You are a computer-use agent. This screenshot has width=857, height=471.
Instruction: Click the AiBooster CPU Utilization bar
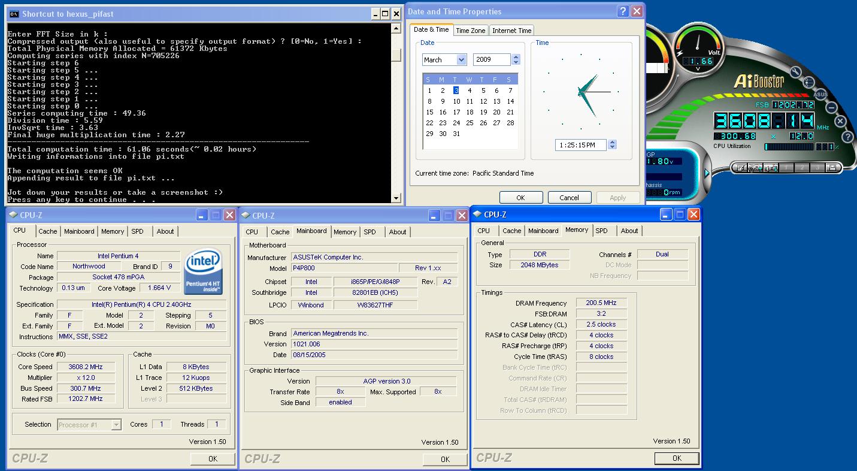(x=789, y=147)
